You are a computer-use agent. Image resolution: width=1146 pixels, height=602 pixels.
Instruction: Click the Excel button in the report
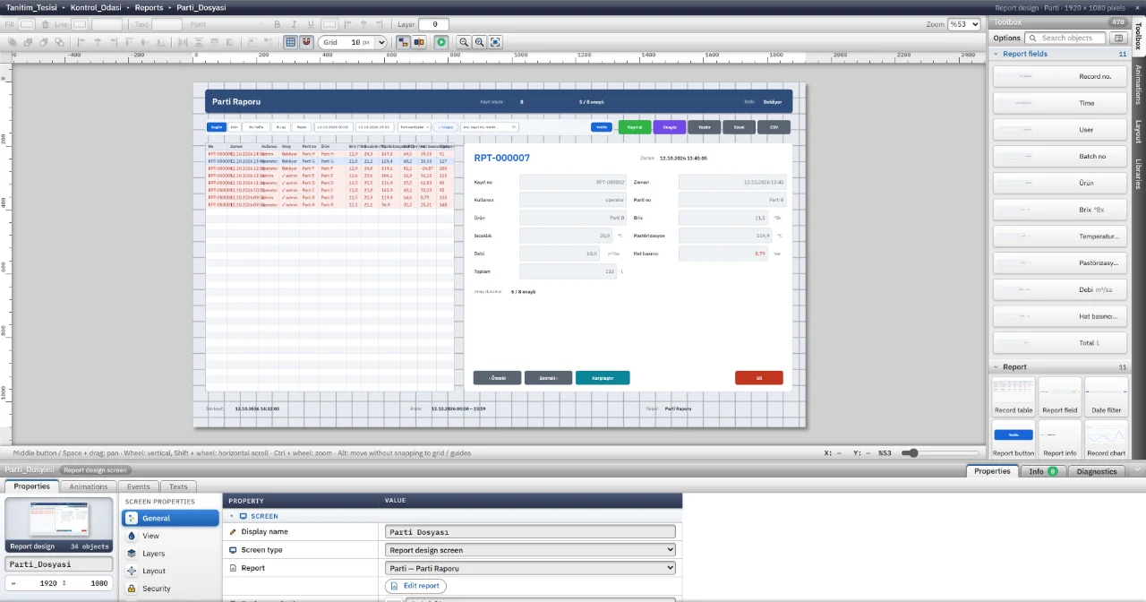click(x=739, y=127)
